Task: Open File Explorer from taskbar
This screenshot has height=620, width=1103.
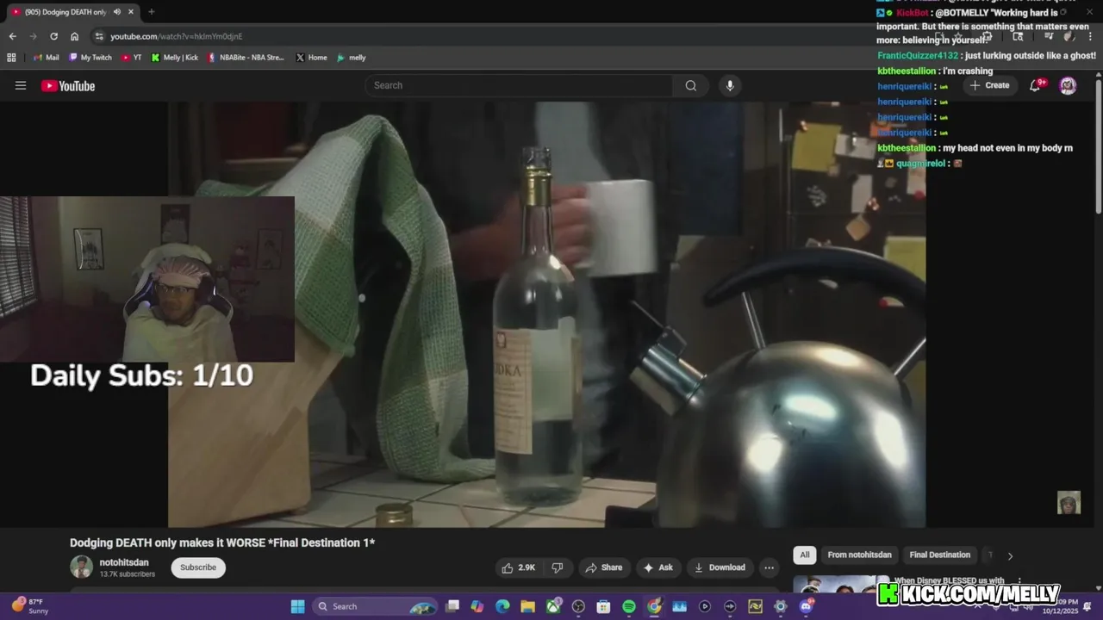Action: tap(527, 606)
